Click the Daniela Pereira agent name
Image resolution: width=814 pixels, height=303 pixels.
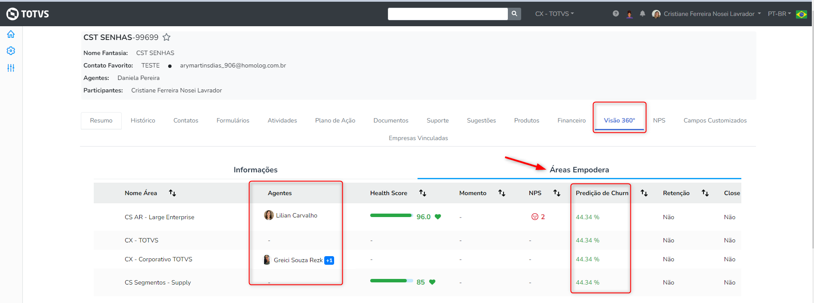point(138,78)
